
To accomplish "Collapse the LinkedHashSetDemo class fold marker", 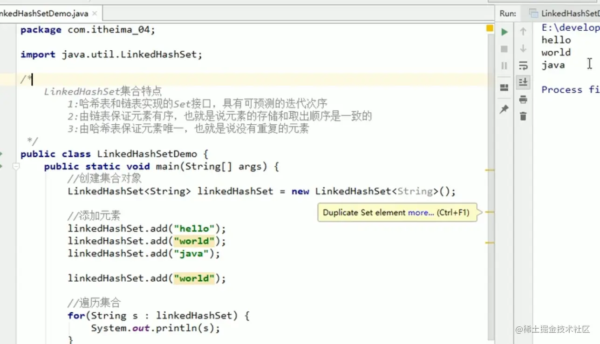I will tap(16, 154).
